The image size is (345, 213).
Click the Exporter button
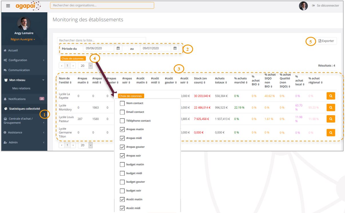[x=326, y=41]
